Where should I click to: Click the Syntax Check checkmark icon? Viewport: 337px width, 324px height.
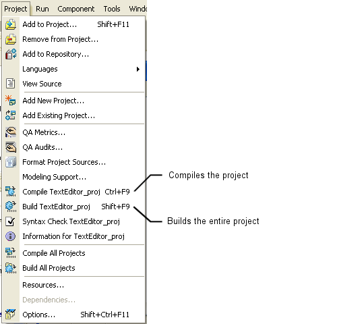[11, 221]
